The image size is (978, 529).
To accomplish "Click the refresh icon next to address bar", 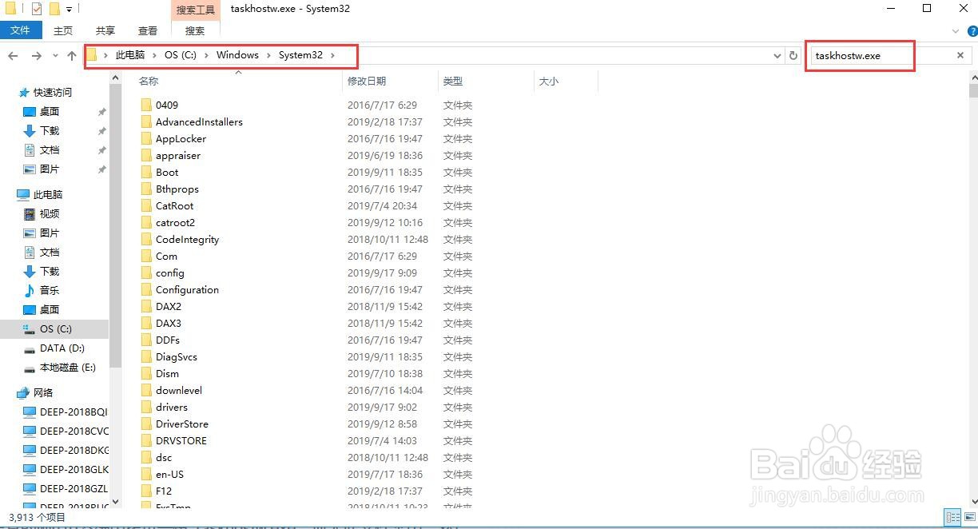I will tap(792, 56).
